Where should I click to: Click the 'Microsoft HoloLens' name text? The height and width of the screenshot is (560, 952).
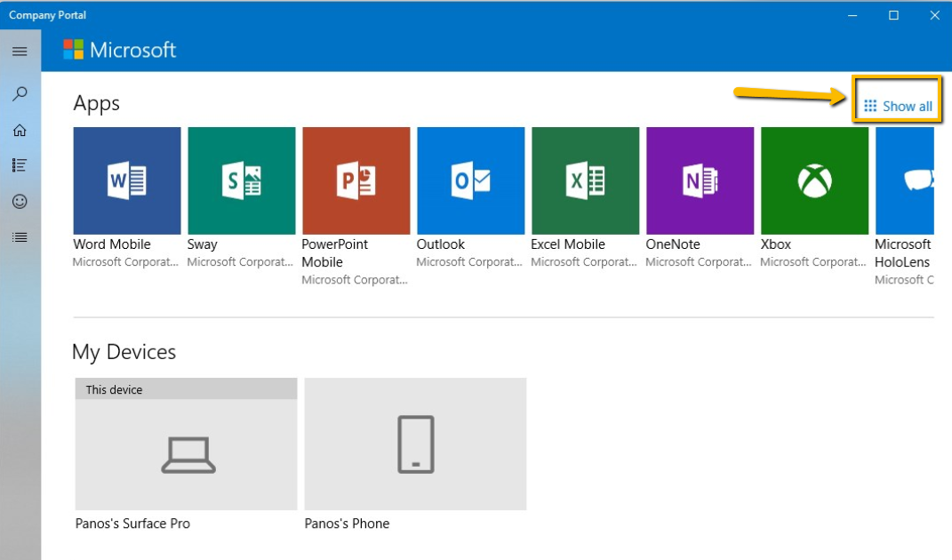click(x=903, y=252)
